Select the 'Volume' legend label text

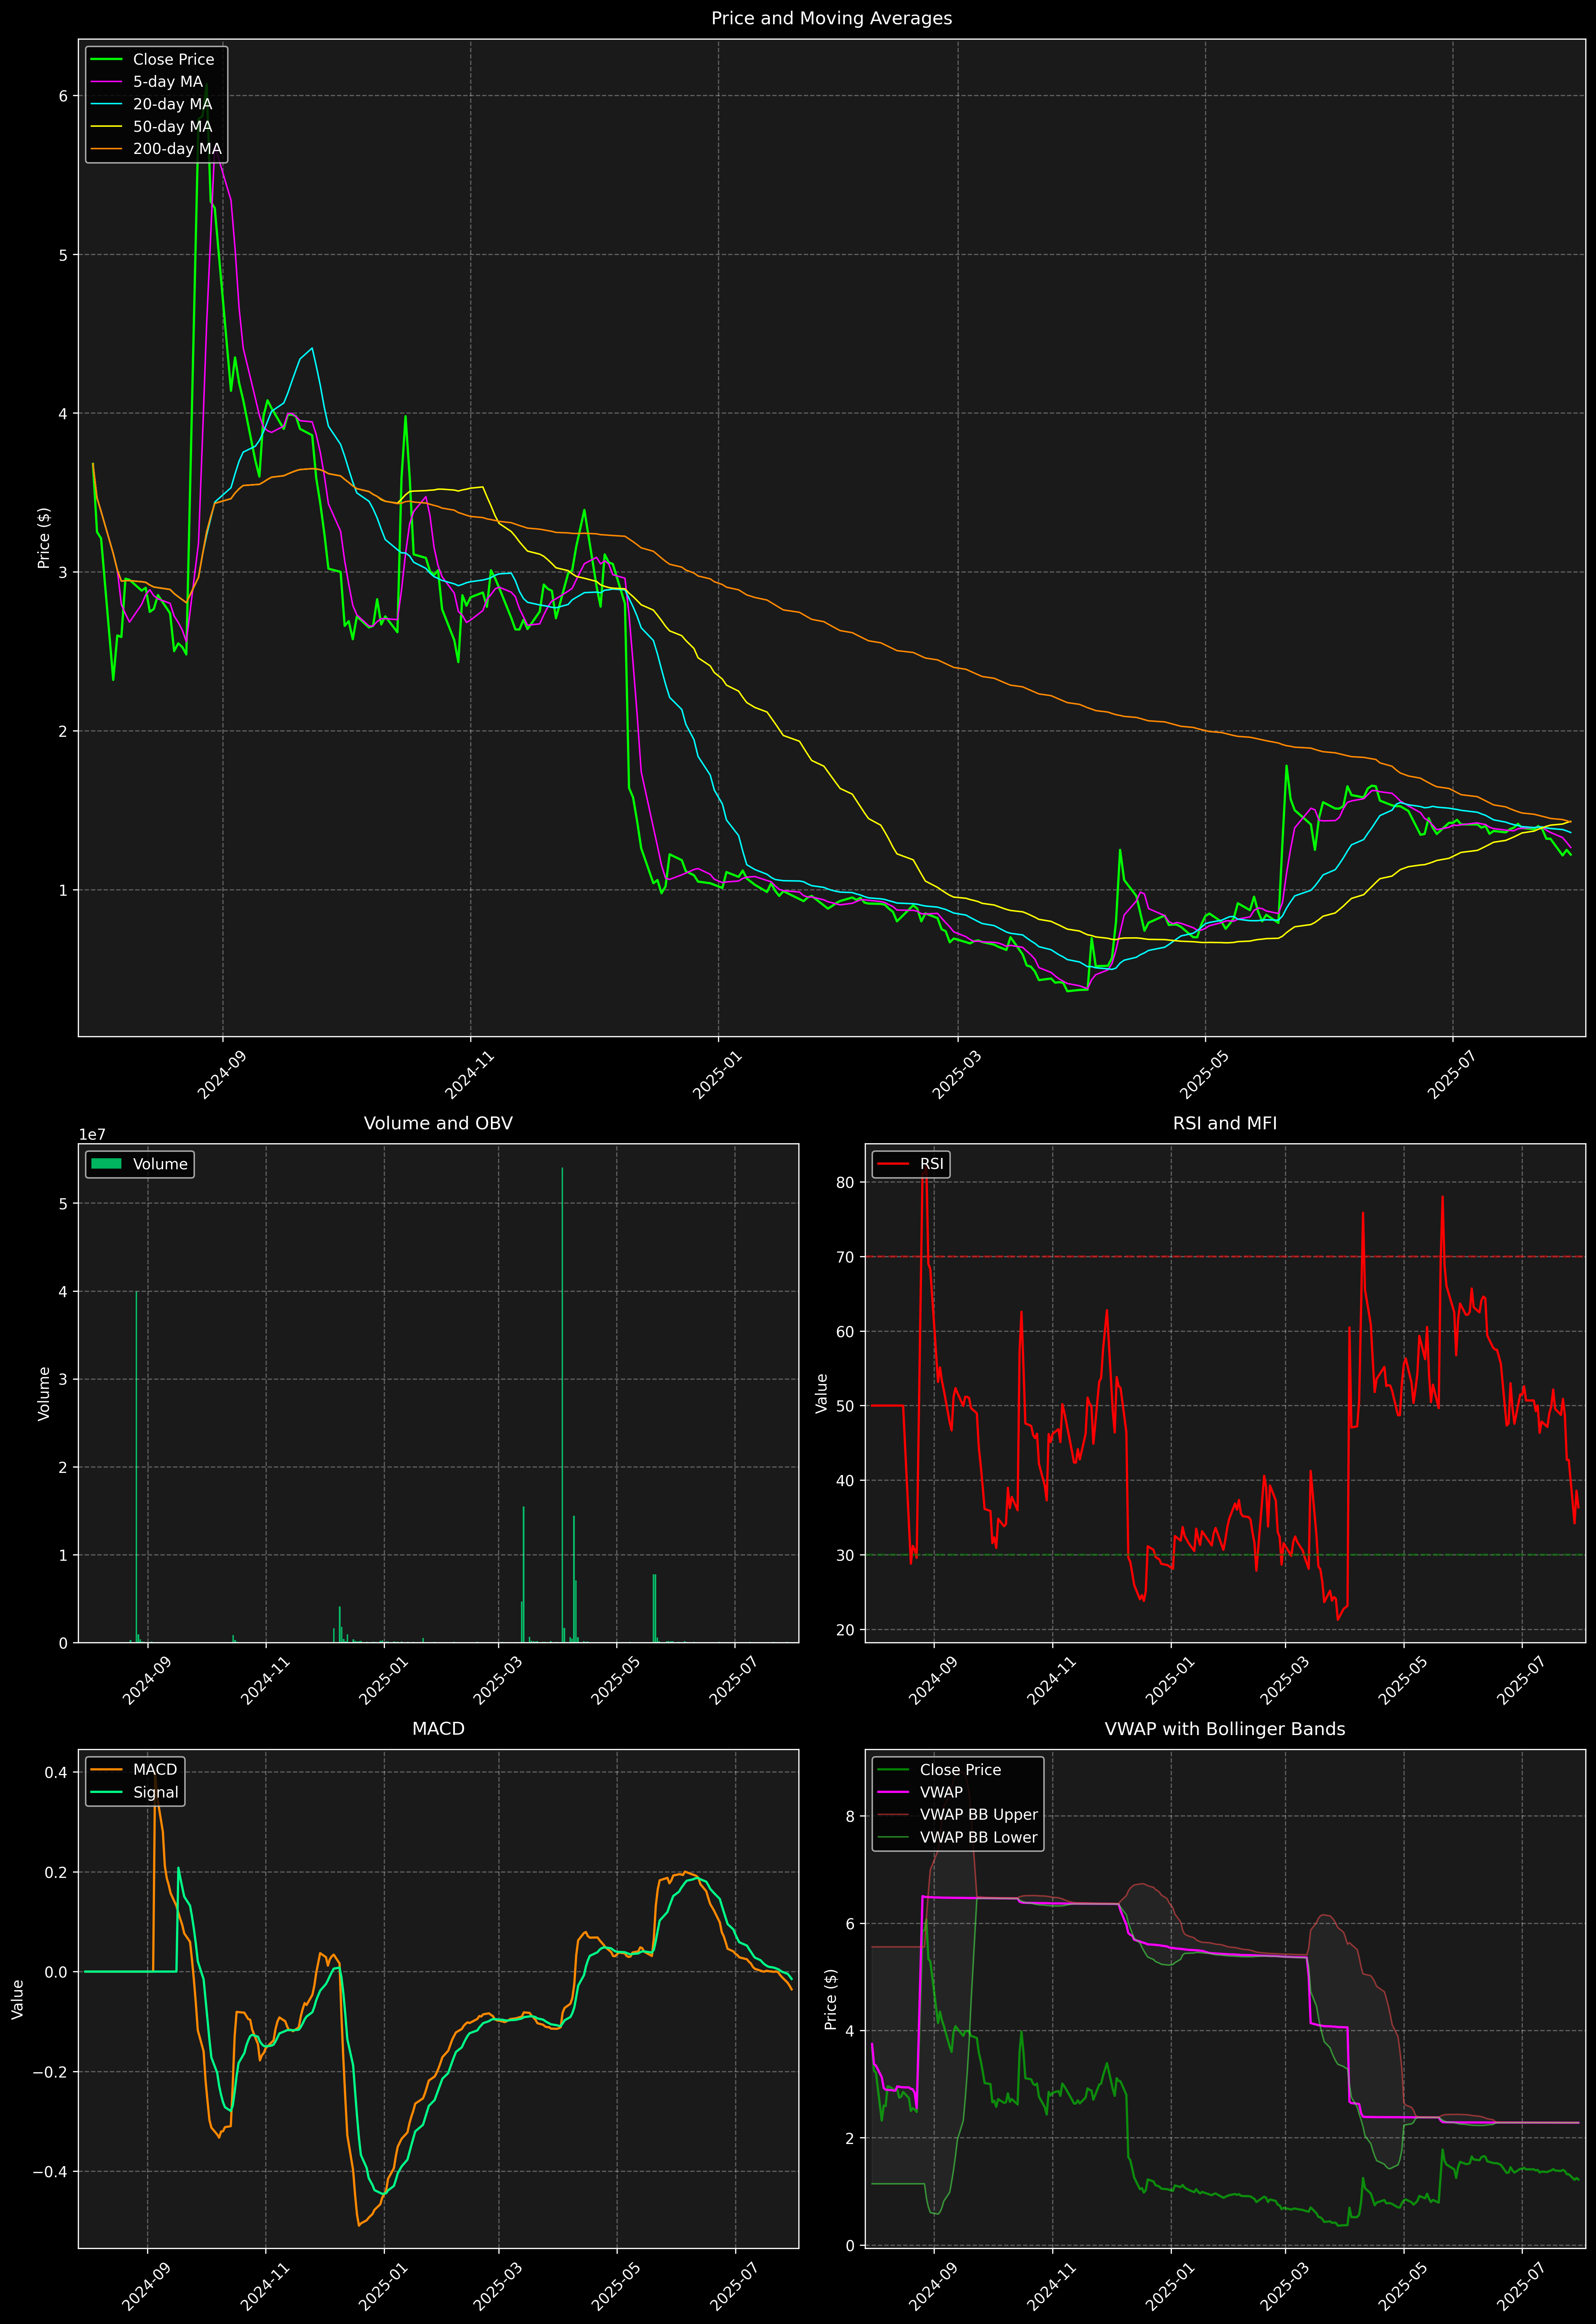click(x=160, y=1164)
